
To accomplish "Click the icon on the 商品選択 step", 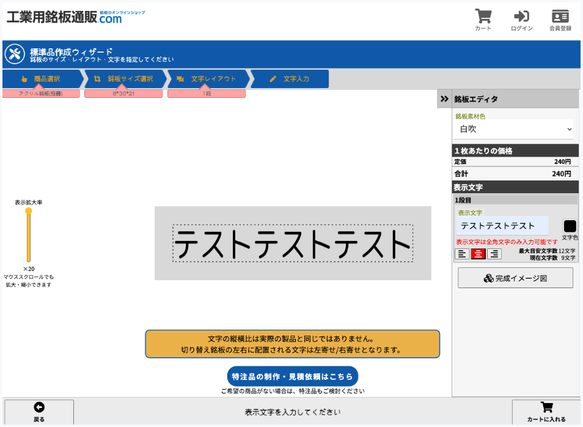I will coord(24,78).
